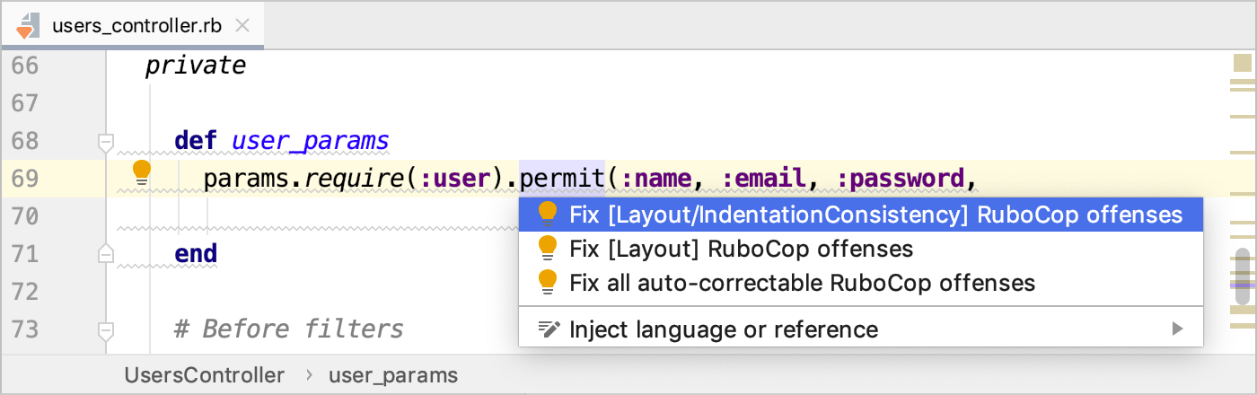
Task: Click the vertical scrollbar thumb
Action: 1243,276
